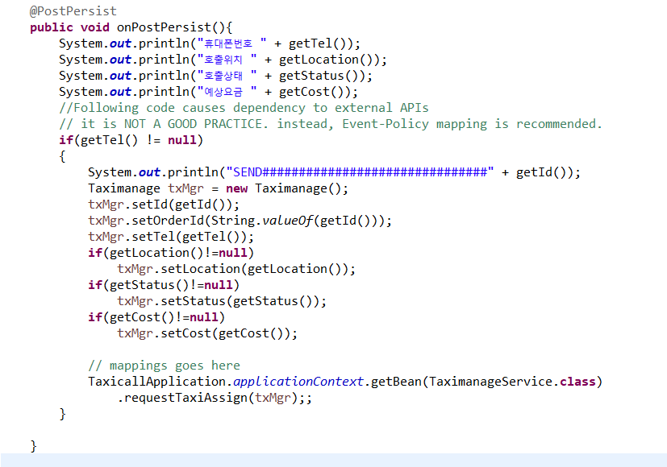Click the txMgr.setStatus(getStatus()) line
The image size is (667, 467).
point(222,301)
